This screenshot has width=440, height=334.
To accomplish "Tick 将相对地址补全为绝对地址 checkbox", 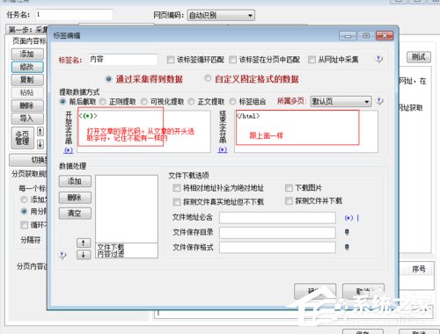I will pyautogui.click(x=177, y=188).
